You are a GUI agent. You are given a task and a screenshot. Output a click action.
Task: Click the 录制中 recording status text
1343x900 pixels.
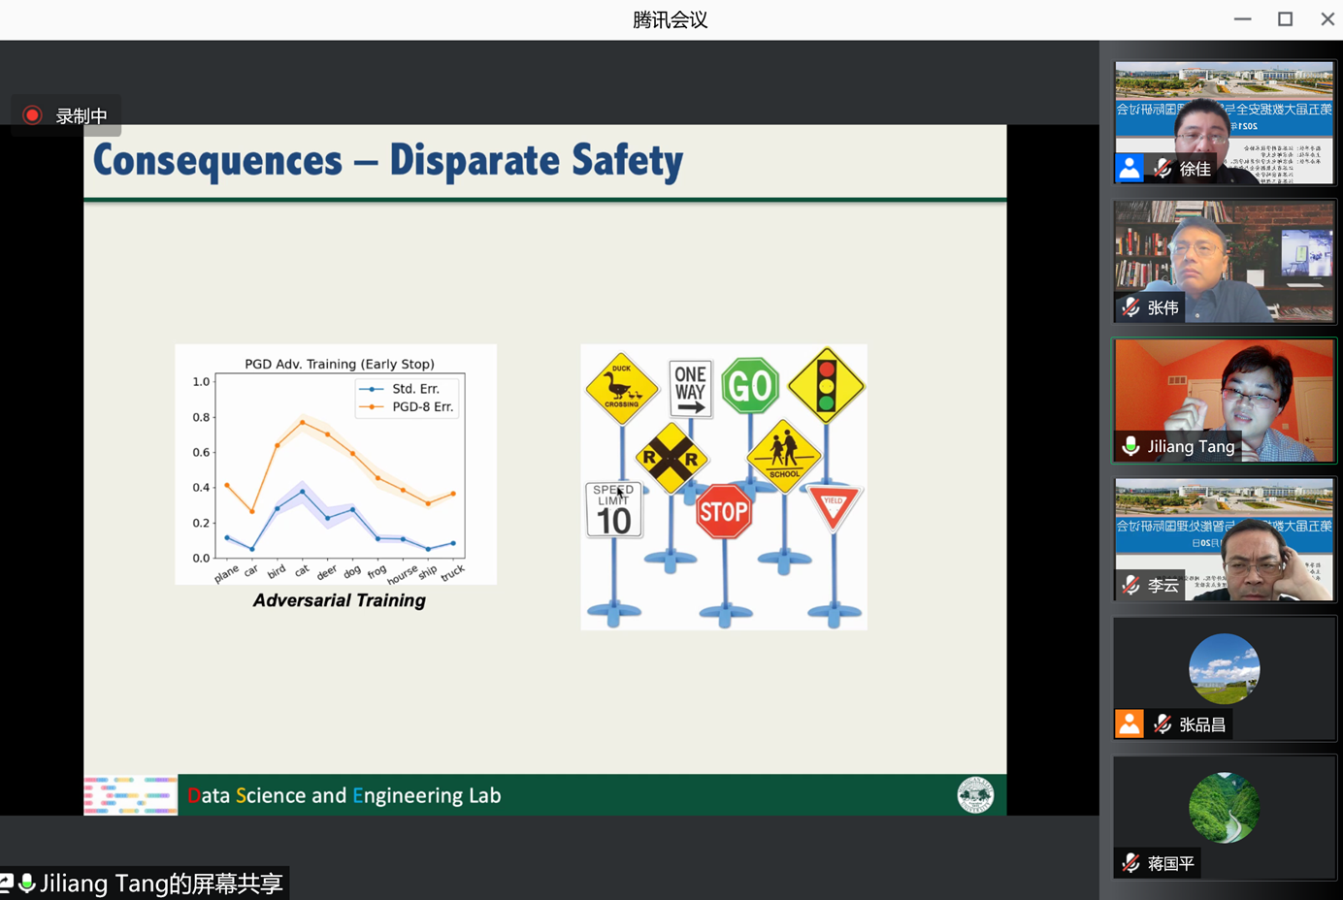(82, 116)
